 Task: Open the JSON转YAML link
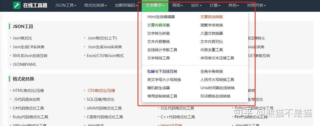(x=25, y=64)
